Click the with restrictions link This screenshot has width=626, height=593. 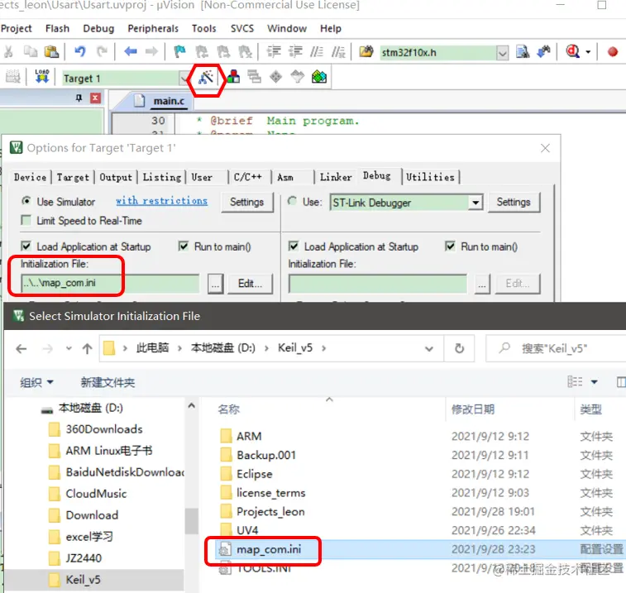coord(162,201)
